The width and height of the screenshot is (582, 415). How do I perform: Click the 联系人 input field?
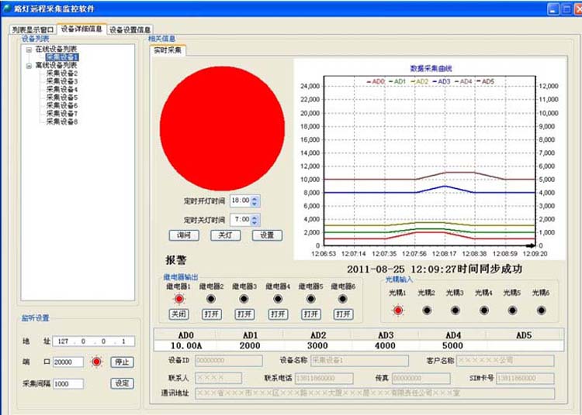point(218,378)
